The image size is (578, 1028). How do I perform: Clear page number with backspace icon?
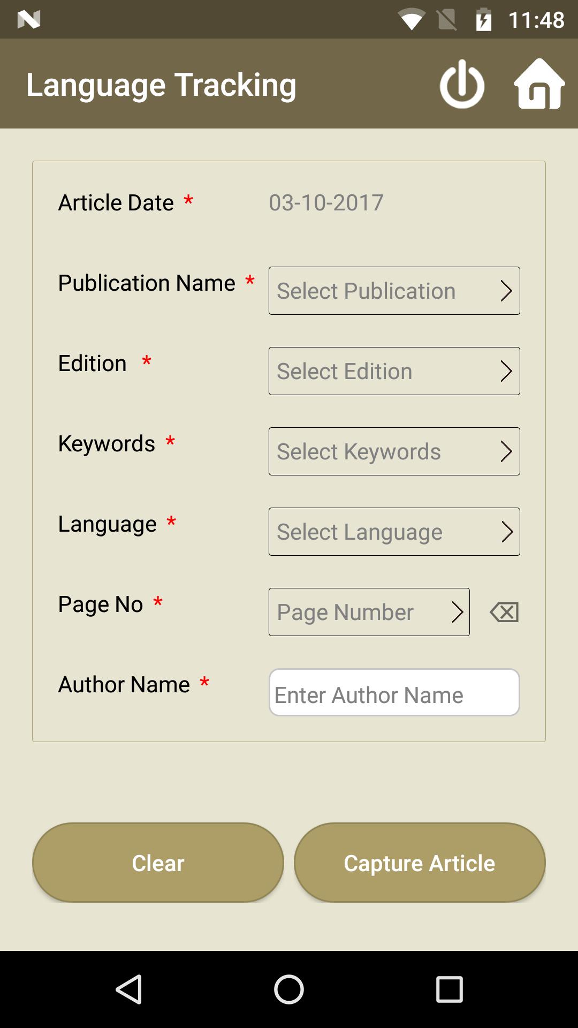pyautogui.click(x=504, y=612)
